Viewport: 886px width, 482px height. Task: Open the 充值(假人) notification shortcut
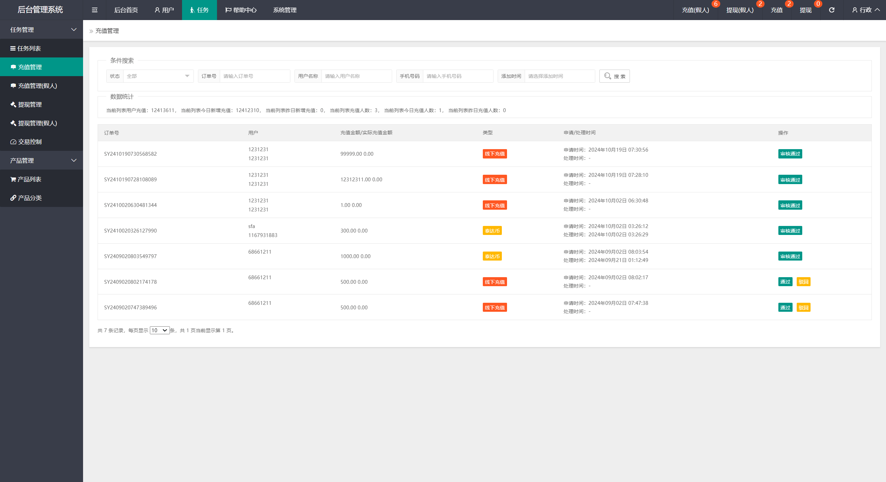point(696,10)
